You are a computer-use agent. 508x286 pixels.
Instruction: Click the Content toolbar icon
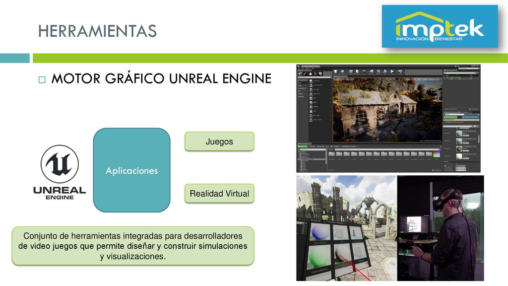(x=351, y=71)
